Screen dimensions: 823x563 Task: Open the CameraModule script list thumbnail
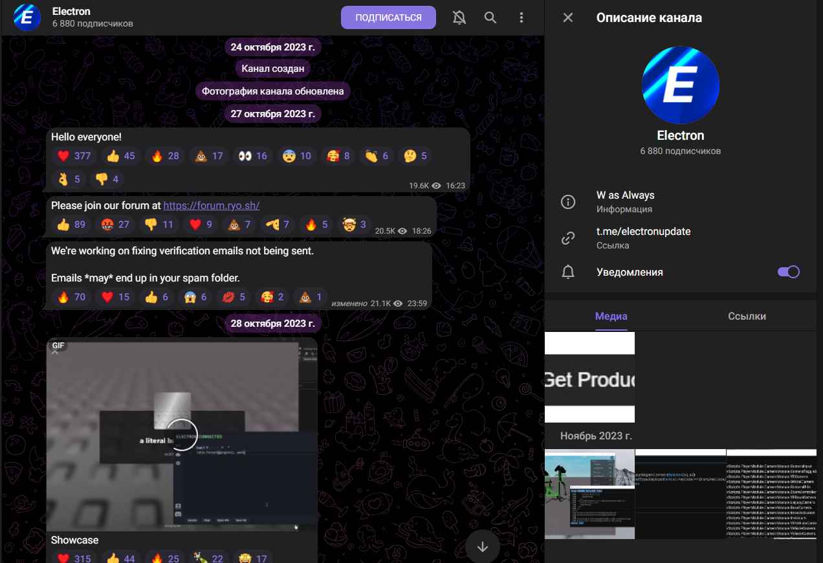click(x=771, y=494)
